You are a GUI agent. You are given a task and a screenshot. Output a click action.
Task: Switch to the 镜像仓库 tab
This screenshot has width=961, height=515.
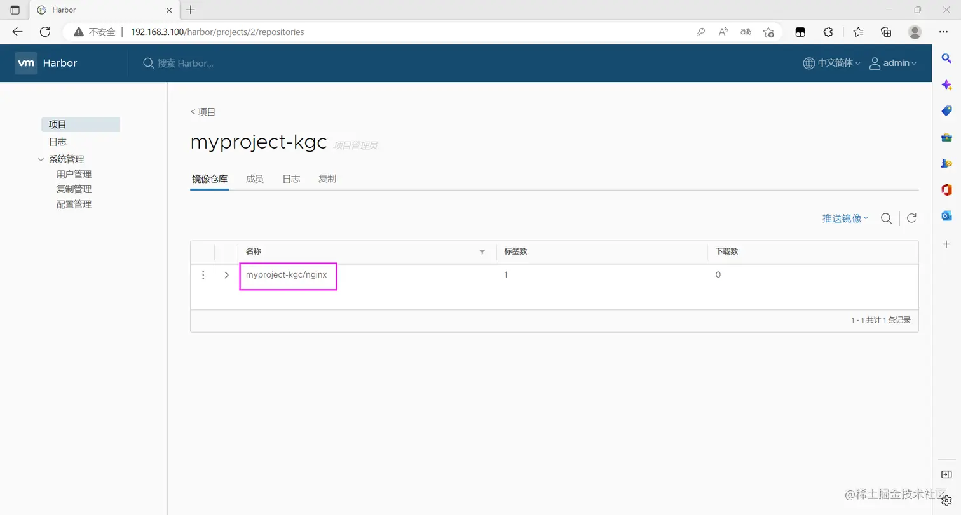210,179
